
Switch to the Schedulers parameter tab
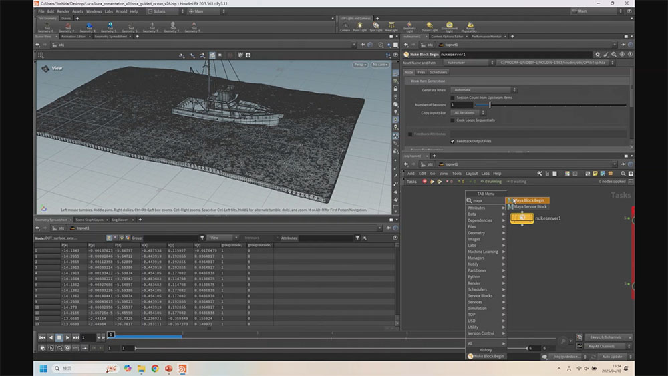(x=438, y=72)
